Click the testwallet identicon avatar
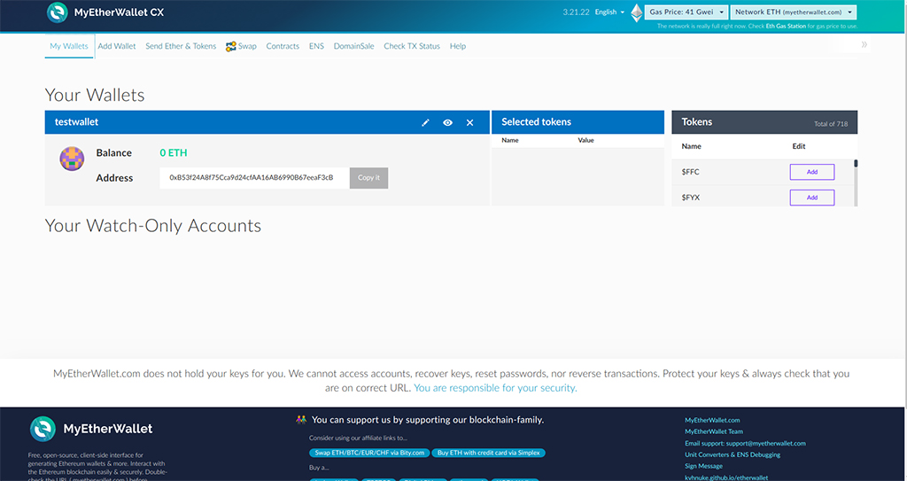 72,159
